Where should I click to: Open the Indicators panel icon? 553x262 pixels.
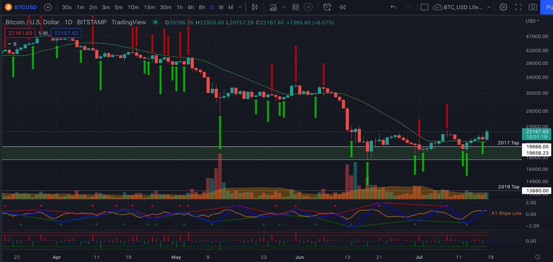click(273, 7)
